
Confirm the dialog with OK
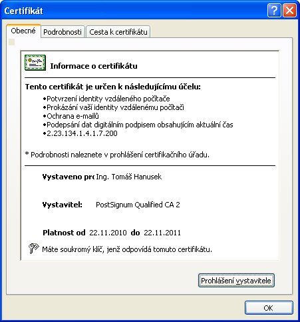[x=269, y=308]
